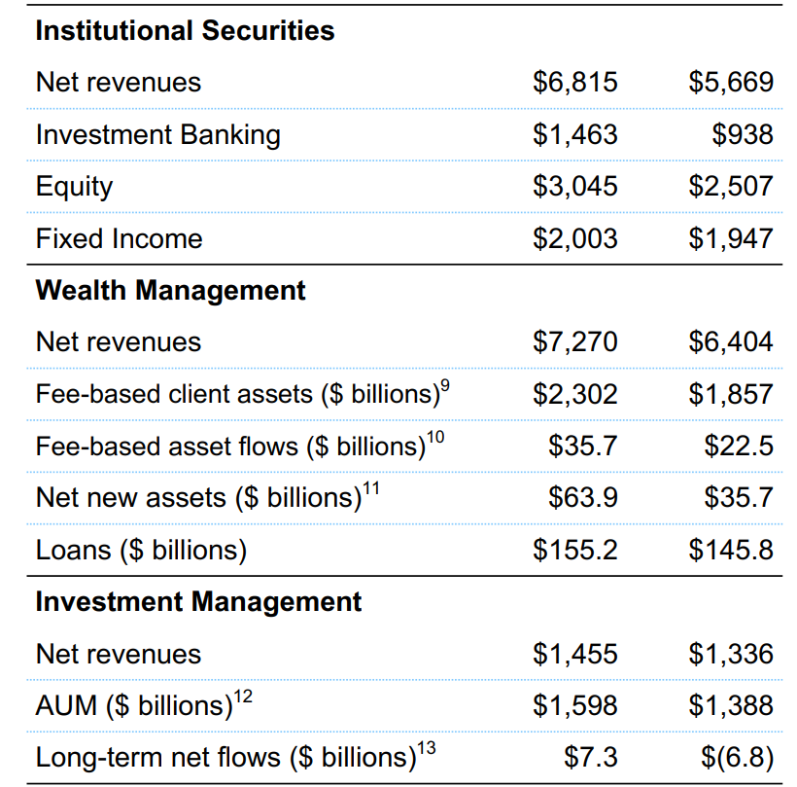Click footnote 11 beside Net new assets

371,488
